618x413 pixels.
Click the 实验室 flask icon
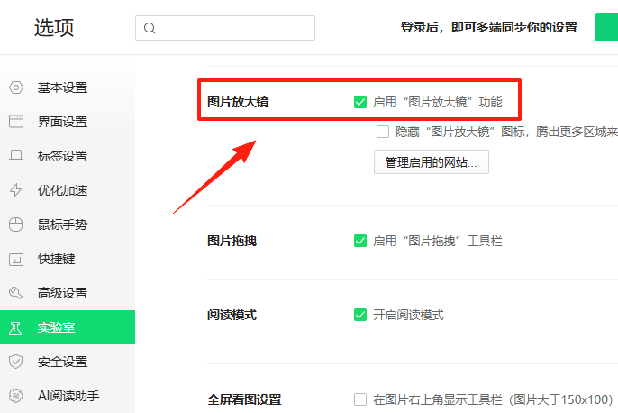click(x=15, y=327)
